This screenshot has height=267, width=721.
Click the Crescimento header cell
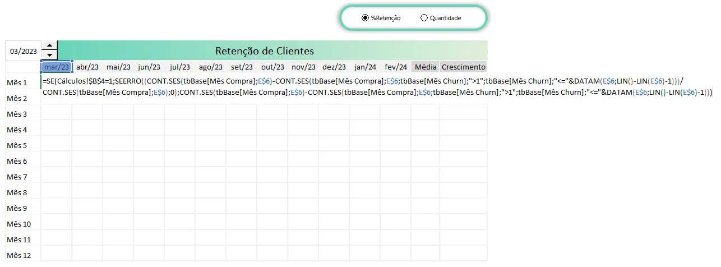[464, 67]
